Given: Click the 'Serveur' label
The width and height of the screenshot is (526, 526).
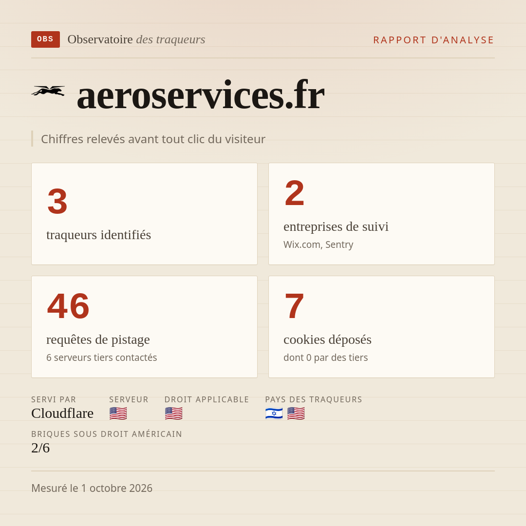Looking at the screenshot, I should pos(129,399).
